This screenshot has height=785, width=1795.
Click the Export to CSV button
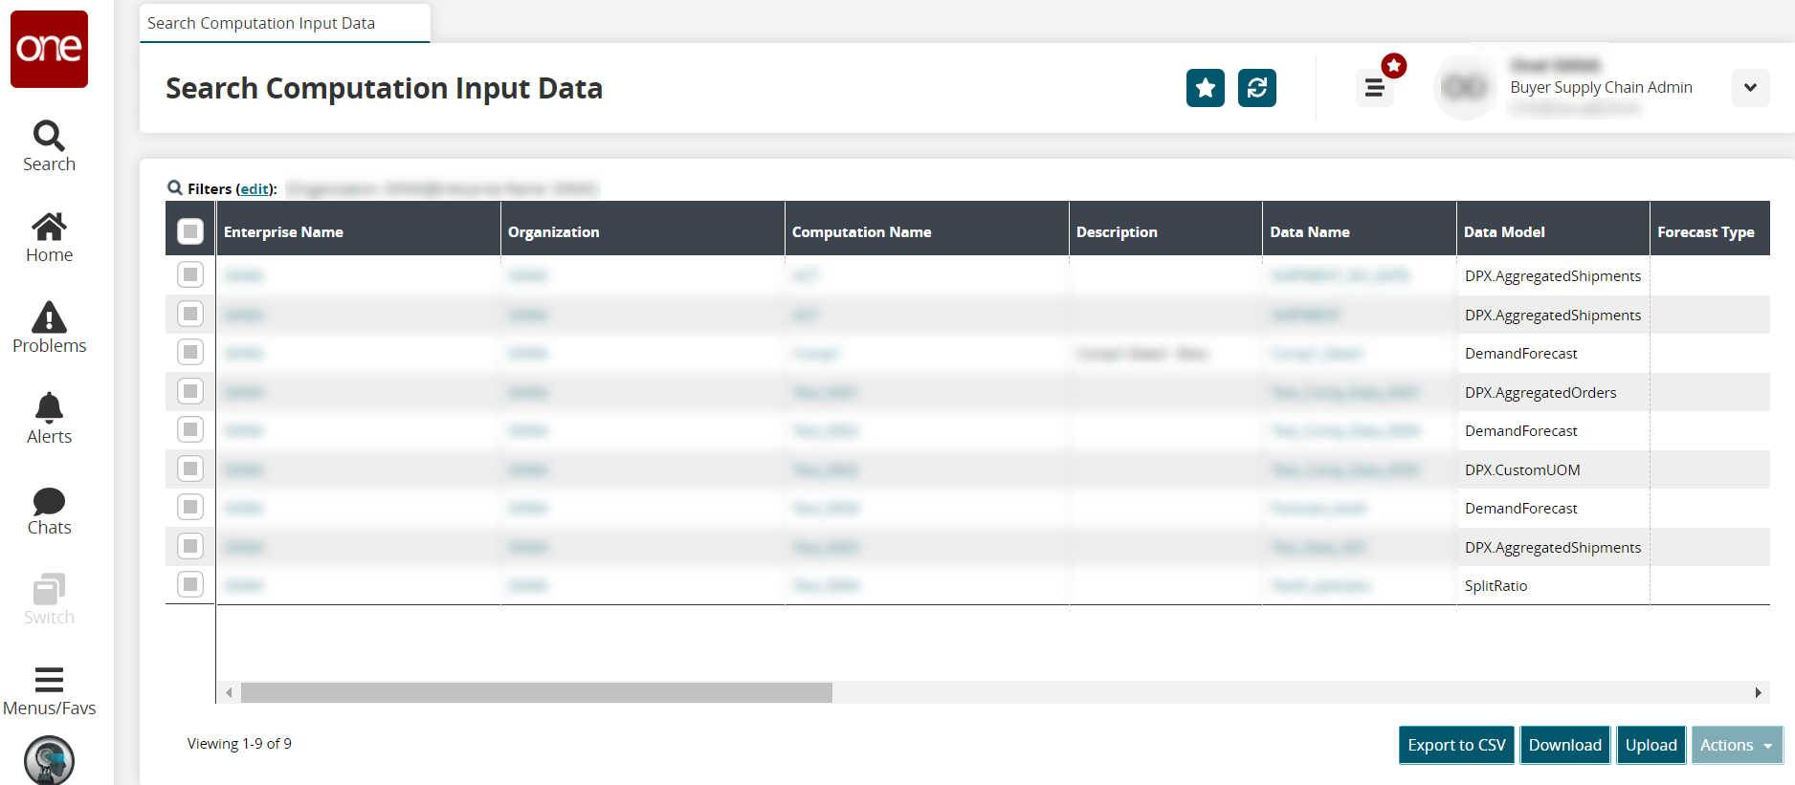tap(1455, 745)
